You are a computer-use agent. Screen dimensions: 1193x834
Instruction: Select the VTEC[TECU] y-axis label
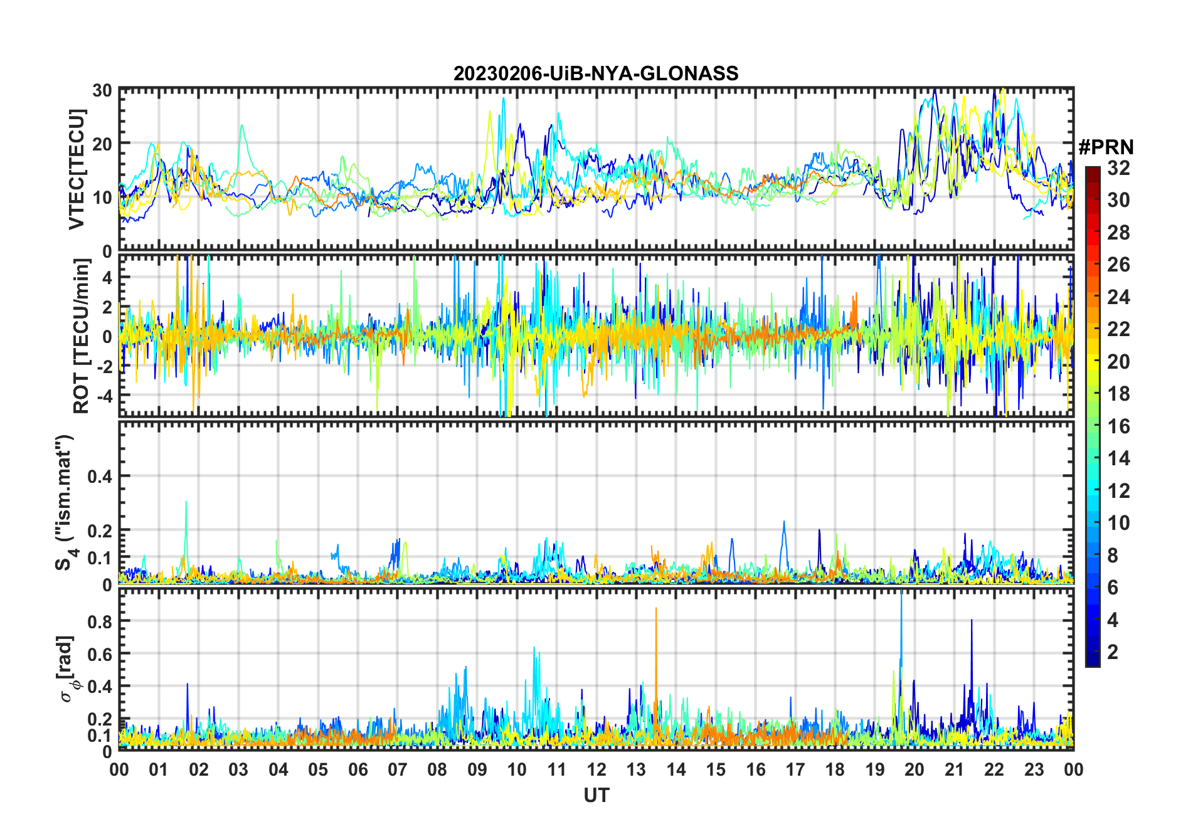77,169
